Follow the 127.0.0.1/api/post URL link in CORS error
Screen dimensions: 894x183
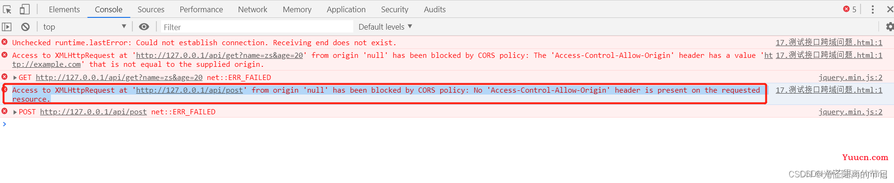[x=190, y=90]
